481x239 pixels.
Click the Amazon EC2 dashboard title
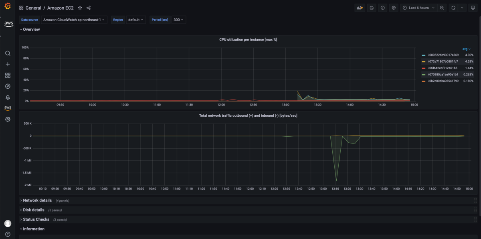(61, 8)
